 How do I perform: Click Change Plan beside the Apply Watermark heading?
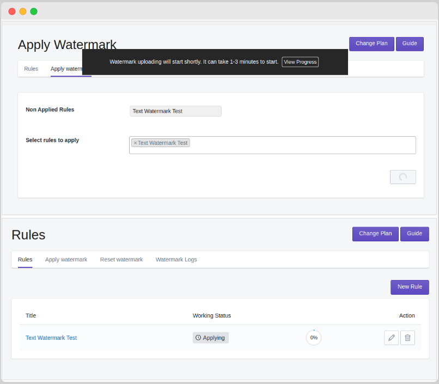[x=371, y=44]
